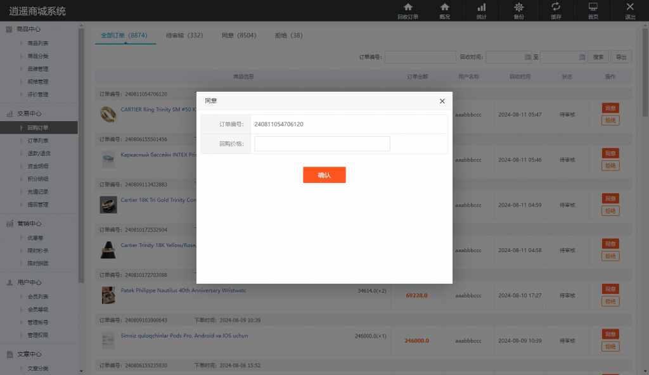
Task: Open 限时拼团 in sidebar
Action: pos(37,264)
